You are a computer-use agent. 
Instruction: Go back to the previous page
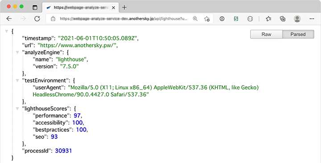pyautogui.click(x=9, y=19)
